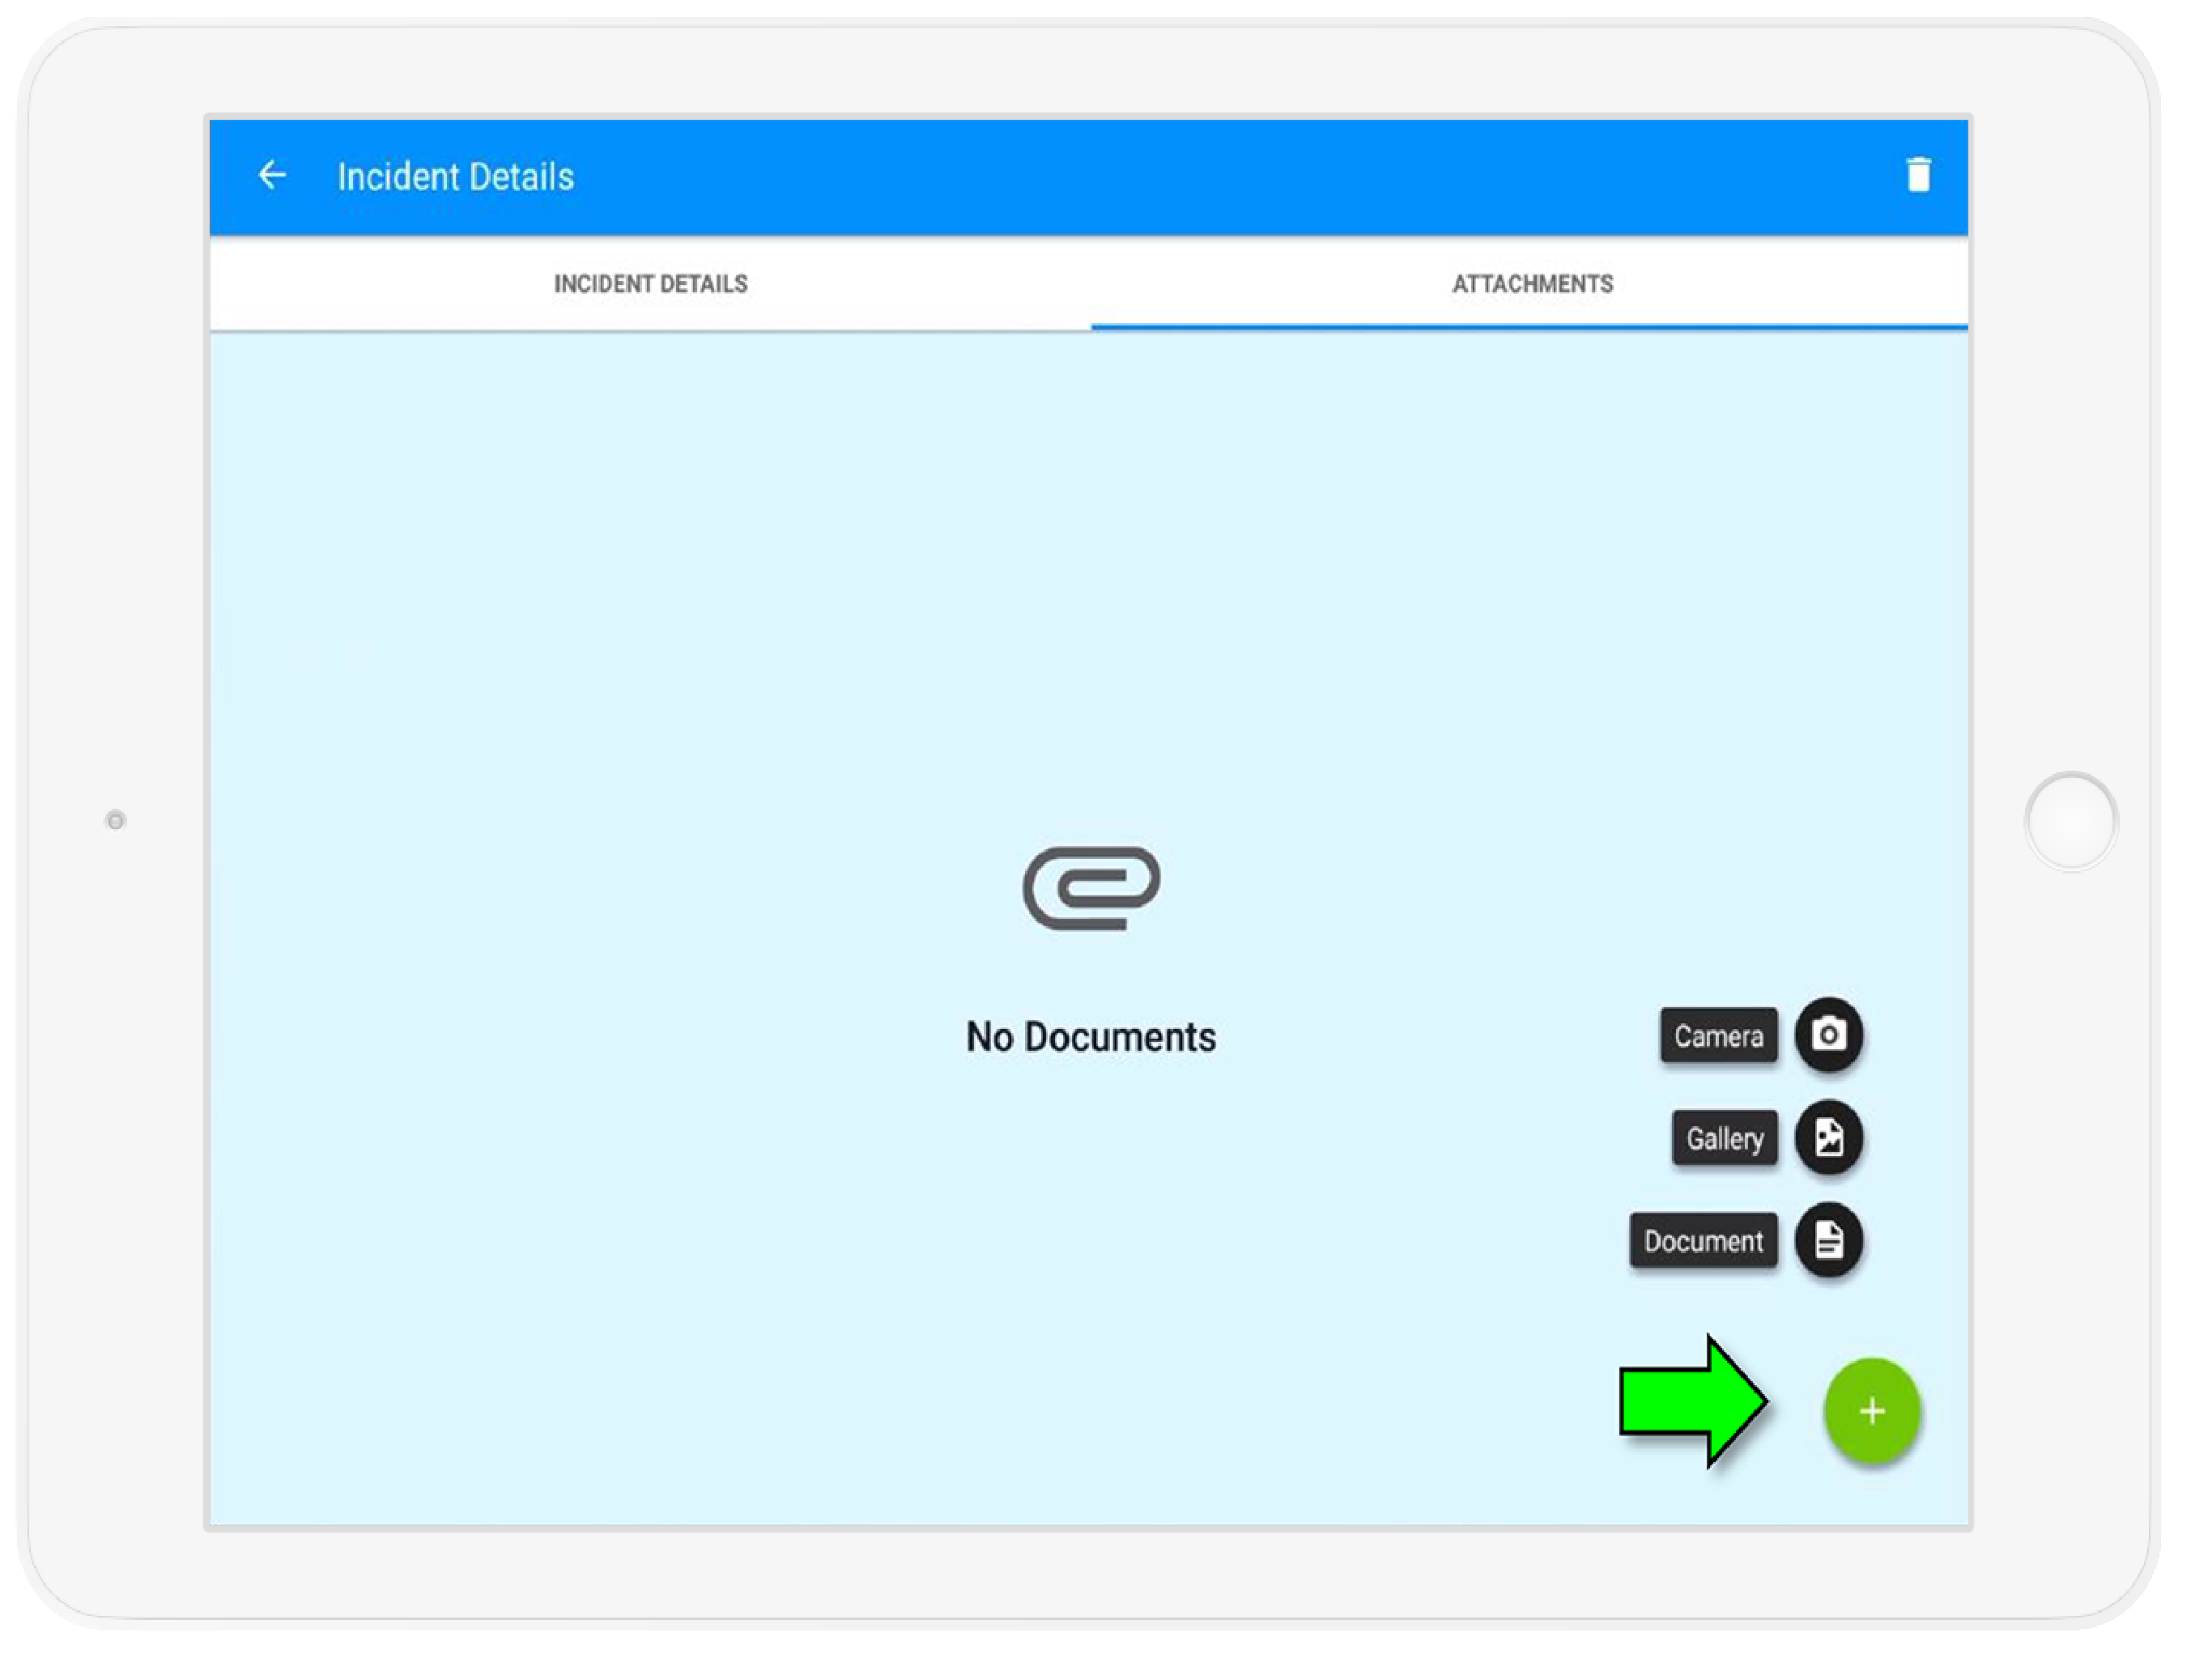Select the Attachments tab
The width and height of the screenshot is (2212, 1658).
pos(1531,284)
